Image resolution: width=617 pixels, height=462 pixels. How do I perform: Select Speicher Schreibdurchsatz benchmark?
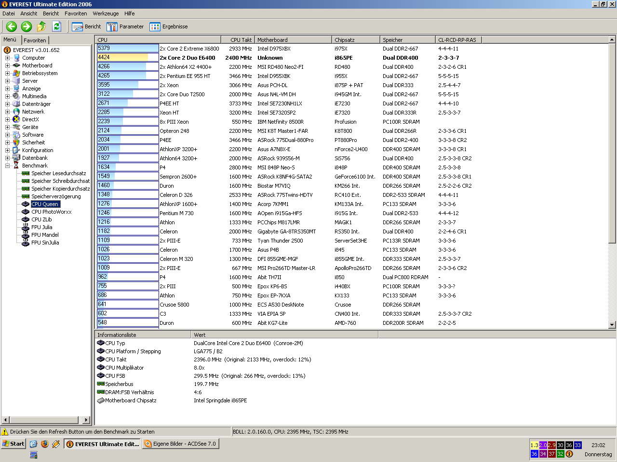(x=60, y=181)
